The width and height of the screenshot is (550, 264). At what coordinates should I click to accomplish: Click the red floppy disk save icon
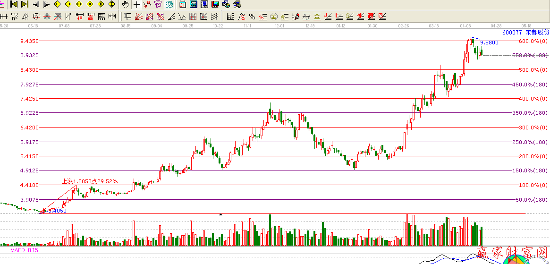click(215, 4)
